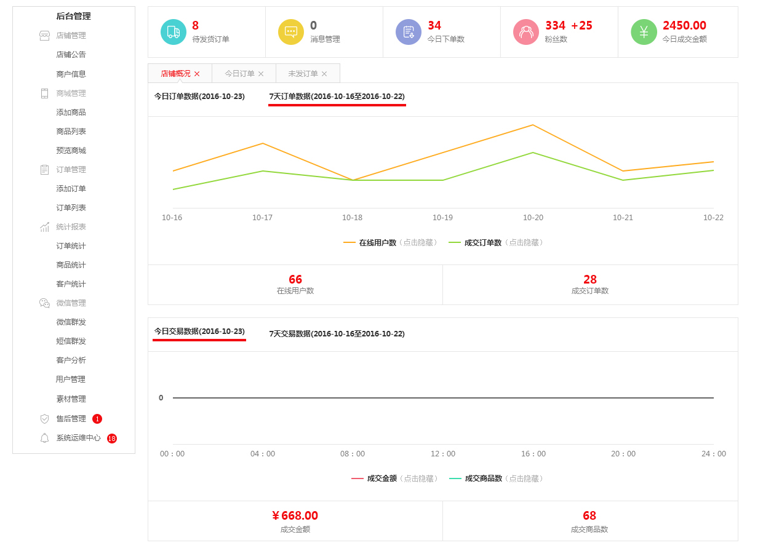
Task: Collapse the 微信管理 menu group
Action: pyautogui.click(x=71, y=303)
